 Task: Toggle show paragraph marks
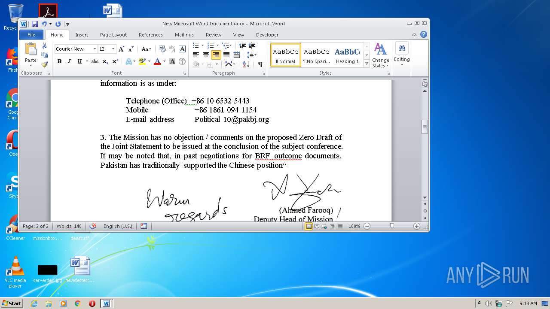click(x=260, y=64)
